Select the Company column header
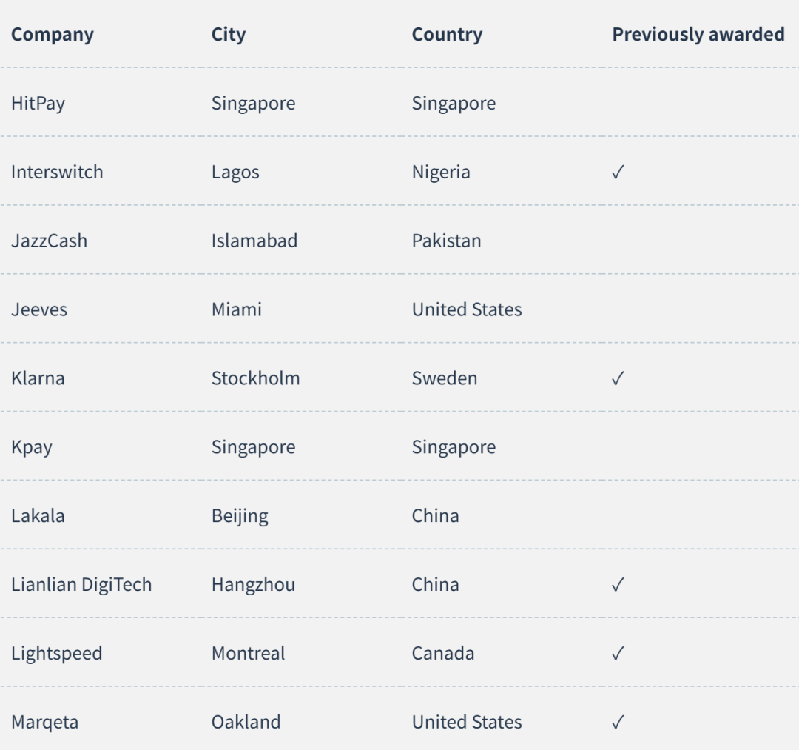Image resolution: width=799 pixels, height=750 pixels. click(x=53, y=35)
